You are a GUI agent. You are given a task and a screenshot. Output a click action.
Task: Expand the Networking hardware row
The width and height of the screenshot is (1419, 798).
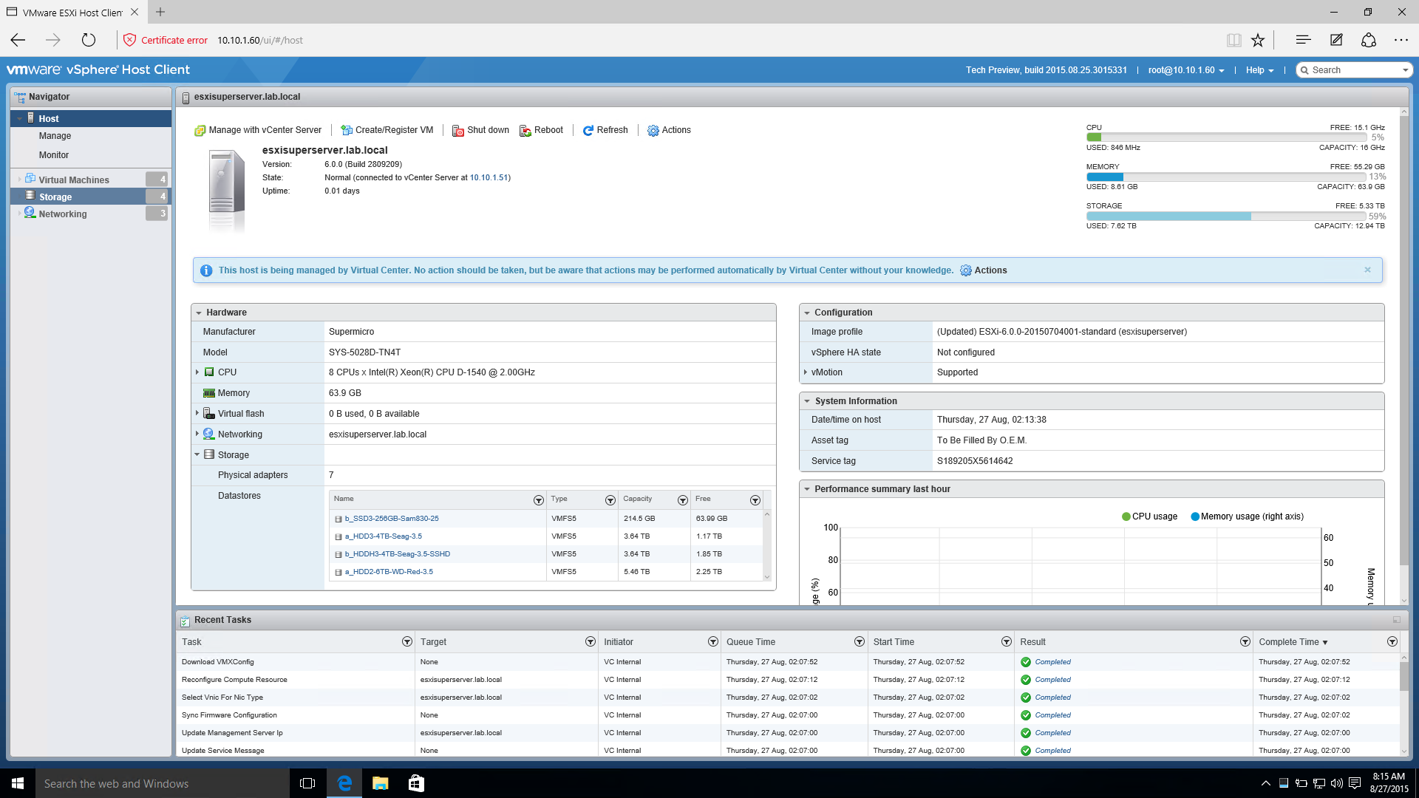pos(197,434)
